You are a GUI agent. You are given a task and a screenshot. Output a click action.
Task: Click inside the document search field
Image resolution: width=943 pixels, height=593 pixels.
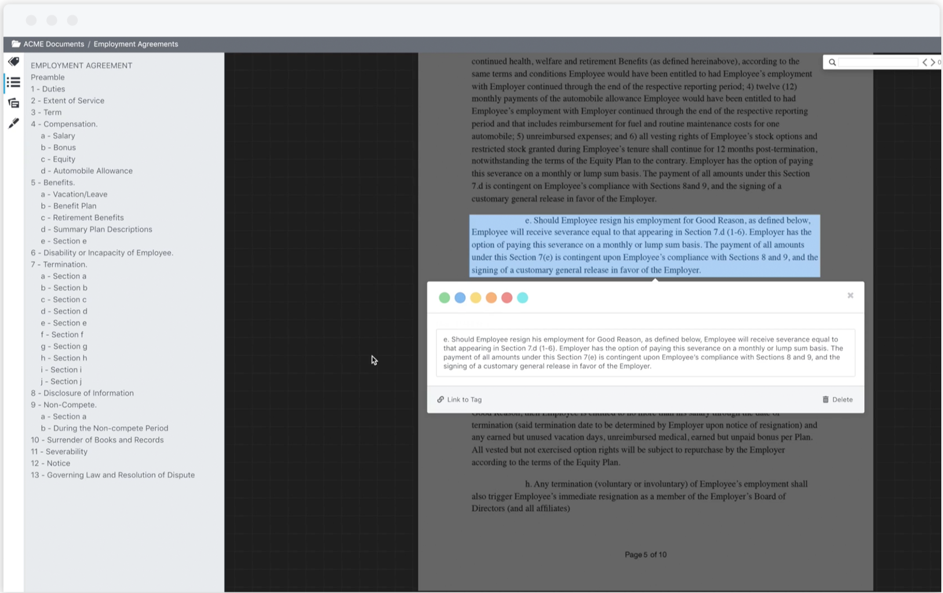click(878, 63)
